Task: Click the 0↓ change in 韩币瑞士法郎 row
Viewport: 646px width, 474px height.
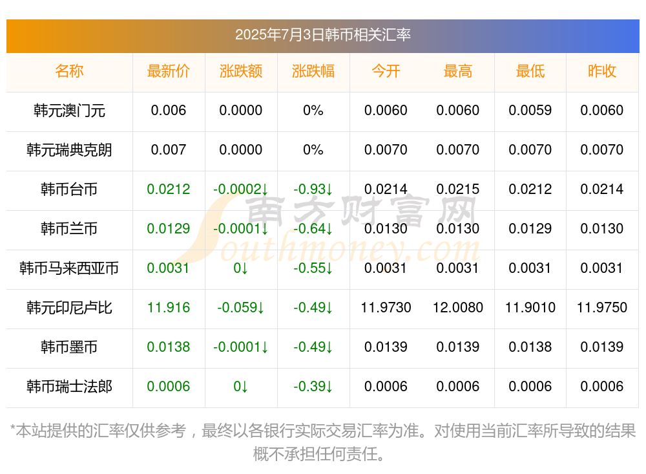Action: pyautogui.click(x=241, y=387)
